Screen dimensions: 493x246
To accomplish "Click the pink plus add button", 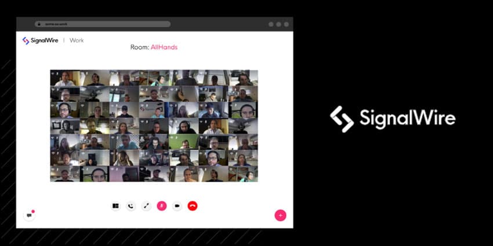I will pos(281,215).
